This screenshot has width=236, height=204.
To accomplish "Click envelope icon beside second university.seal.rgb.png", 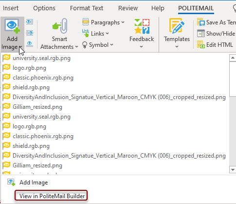I will pos(6,116).
